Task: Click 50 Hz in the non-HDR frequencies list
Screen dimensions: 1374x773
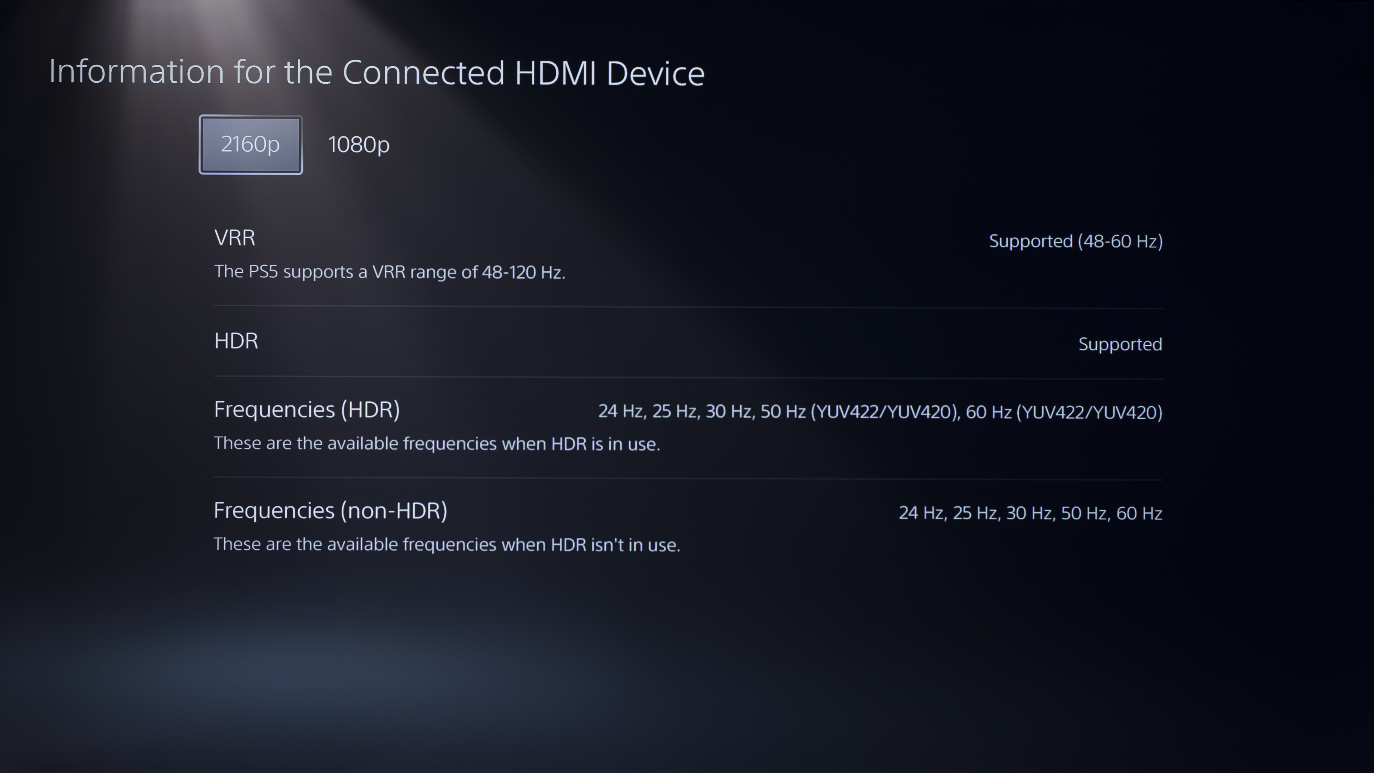Action: coord(1084,513)
